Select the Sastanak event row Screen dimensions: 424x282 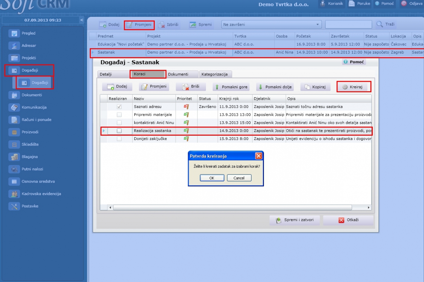[256, 52]
